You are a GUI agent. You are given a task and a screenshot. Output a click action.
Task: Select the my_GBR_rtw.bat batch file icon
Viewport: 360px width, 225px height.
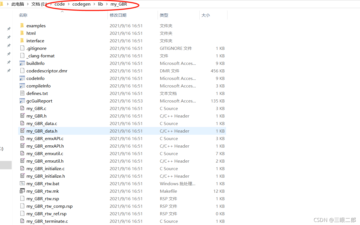(x=22, y=184)
